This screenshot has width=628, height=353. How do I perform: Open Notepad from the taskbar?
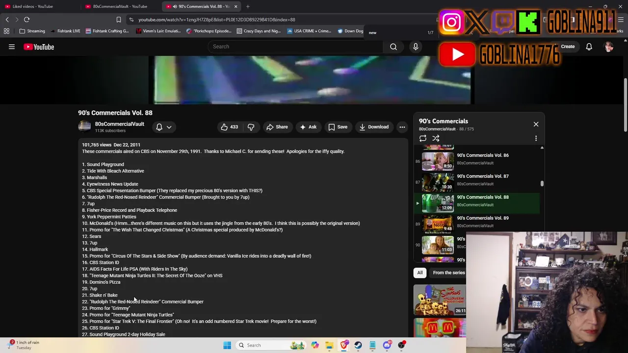(372, 345)
